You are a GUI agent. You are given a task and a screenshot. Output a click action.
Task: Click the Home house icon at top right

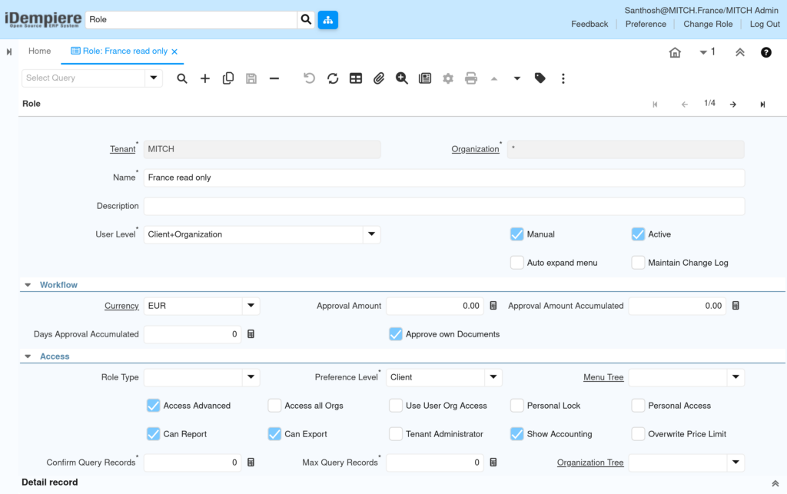pyautogui.click(x=675, y=52)
